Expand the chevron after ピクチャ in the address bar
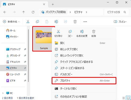 [86, 12]
